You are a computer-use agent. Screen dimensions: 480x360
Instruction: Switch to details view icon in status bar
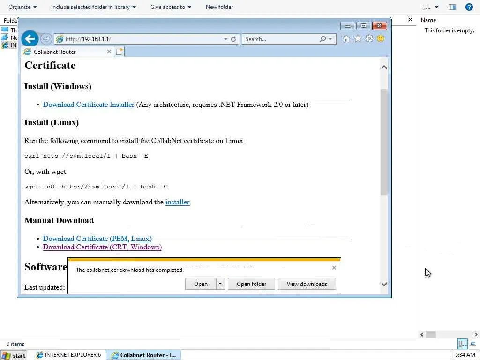[x=463, y=344]
